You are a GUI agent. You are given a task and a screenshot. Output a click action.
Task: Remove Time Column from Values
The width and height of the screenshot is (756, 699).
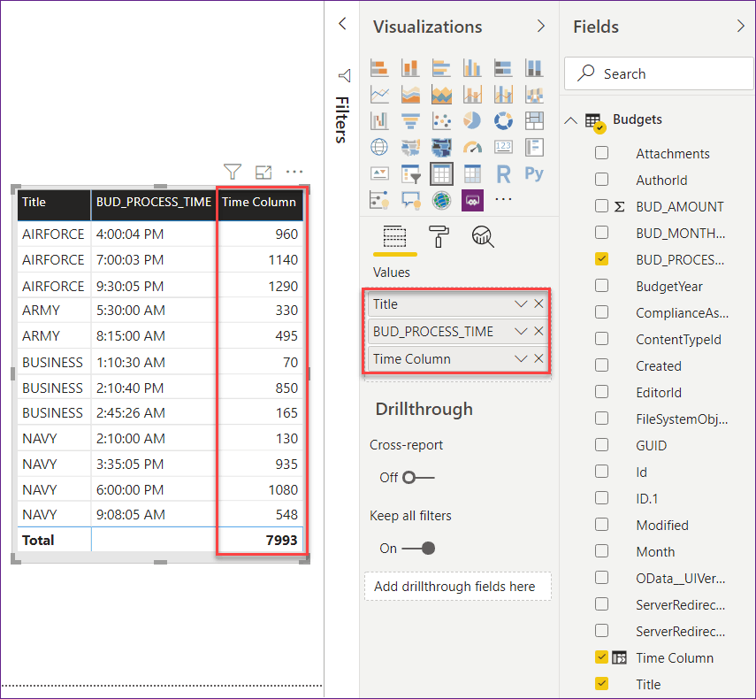point(539,359)
